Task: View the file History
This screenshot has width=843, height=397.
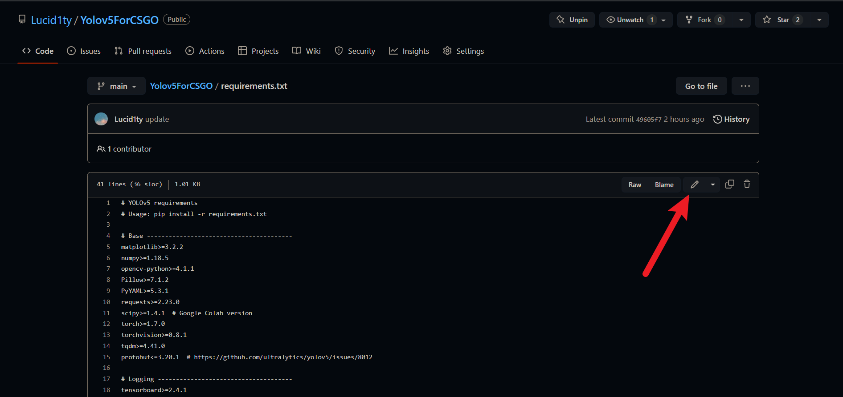Action: 731,119
